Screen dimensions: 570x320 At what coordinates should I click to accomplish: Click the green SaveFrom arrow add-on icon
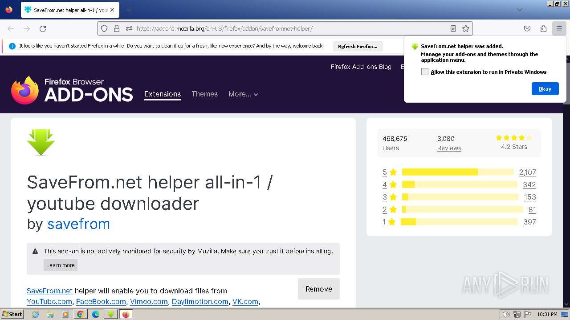point(41,142)
